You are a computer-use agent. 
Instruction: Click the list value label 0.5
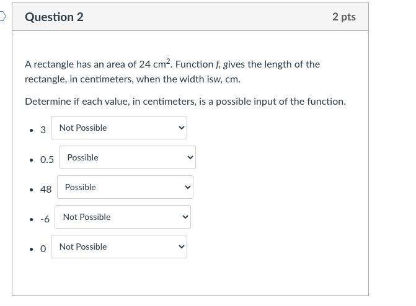pos(47,159)
